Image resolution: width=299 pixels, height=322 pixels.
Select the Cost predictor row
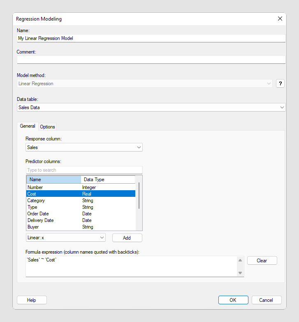coord(81,194)
